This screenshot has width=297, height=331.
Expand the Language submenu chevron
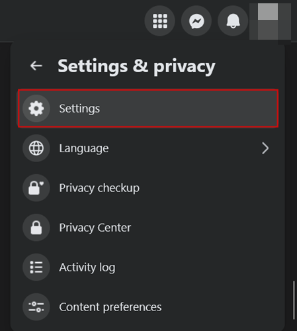pyautogui.click(x=265, y=148)
